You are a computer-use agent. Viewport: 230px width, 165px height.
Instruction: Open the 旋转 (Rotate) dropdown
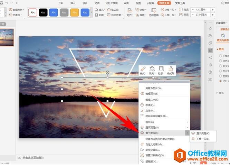pyautogui.click(x=141, y=15)
